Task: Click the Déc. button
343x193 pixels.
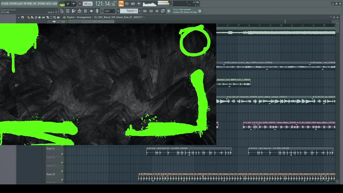Action: (145, 11)
